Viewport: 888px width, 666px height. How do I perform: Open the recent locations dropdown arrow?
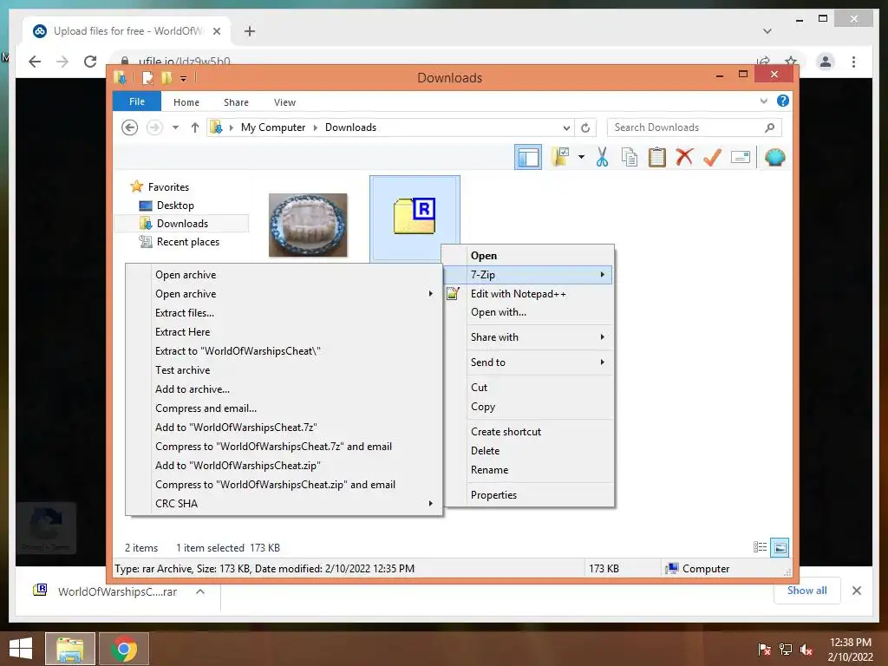(175, 127)
